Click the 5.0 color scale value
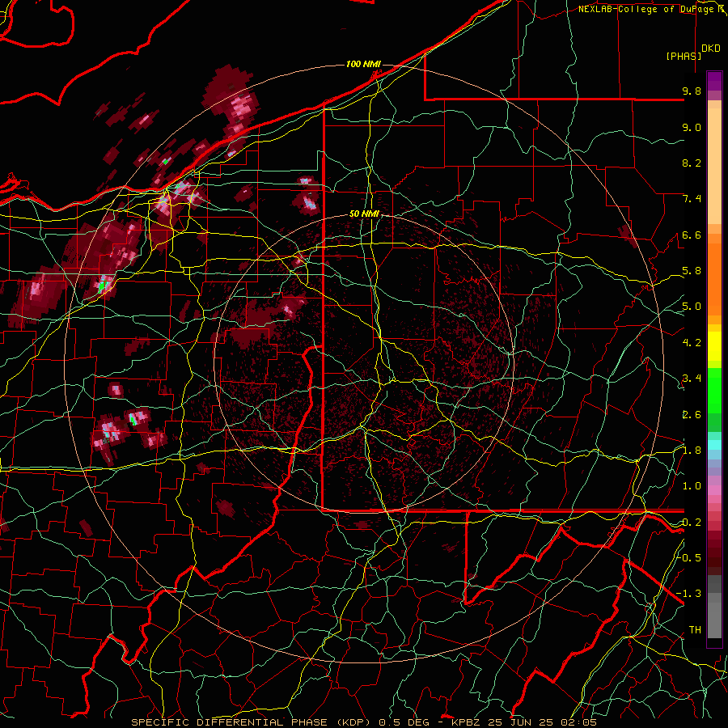 (692, 307)
